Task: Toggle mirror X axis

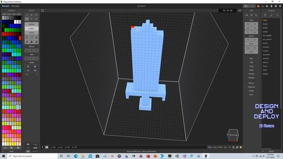Action: pos(27,51)
